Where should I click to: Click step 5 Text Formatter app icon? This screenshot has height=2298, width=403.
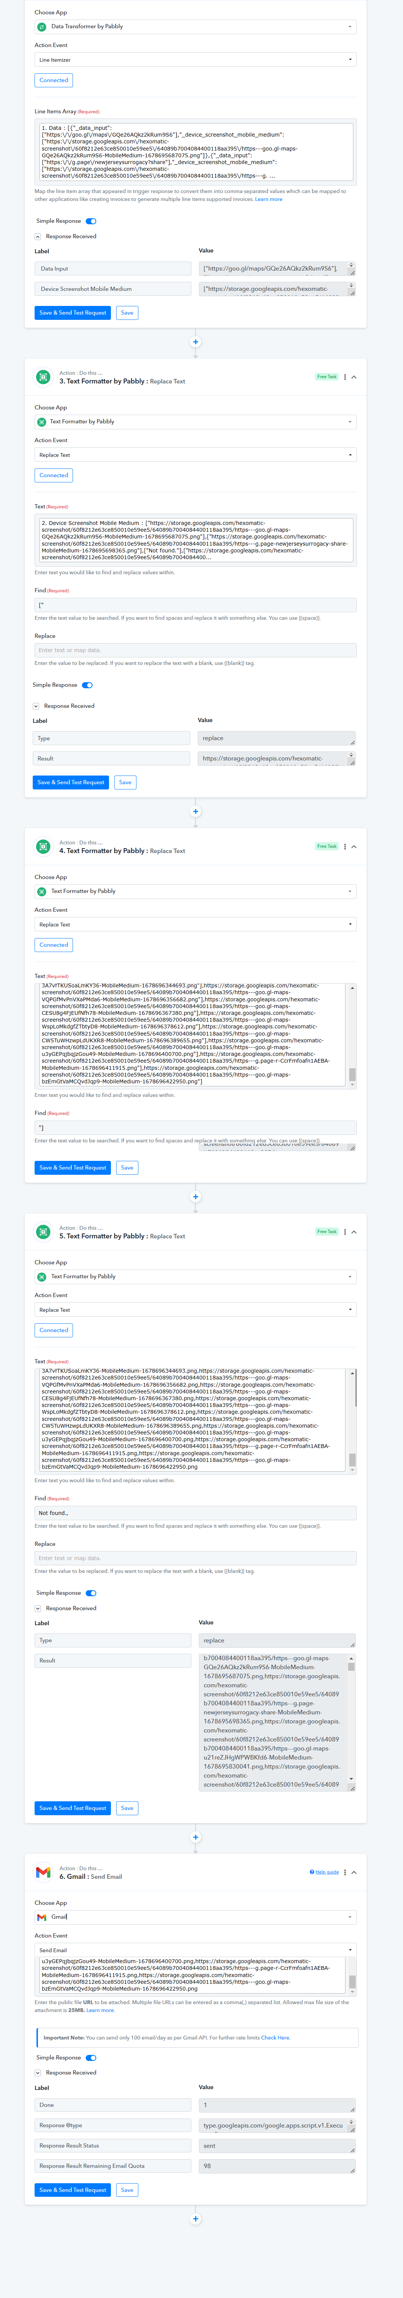click(43, 1232)
